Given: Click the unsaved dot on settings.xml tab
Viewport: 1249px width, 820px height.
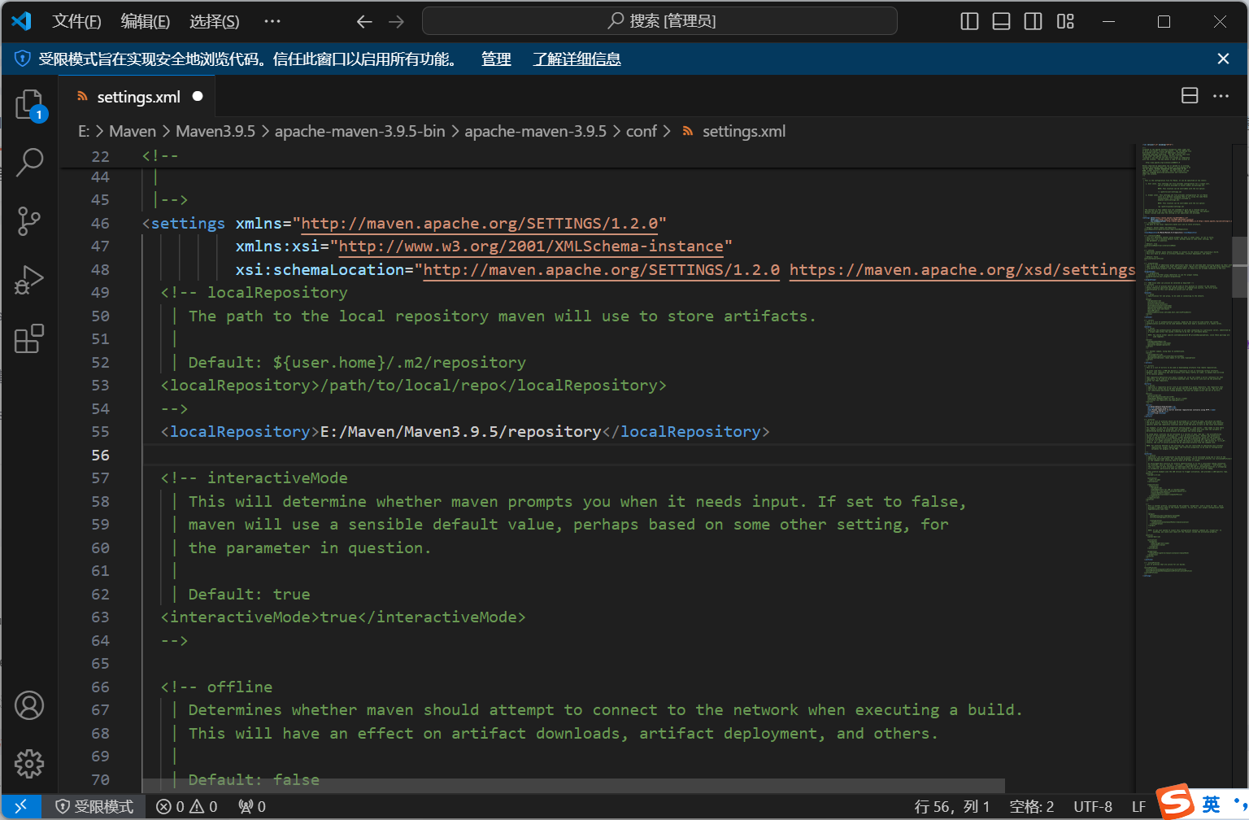Looking at the screenshot, I should click(198, 96).
